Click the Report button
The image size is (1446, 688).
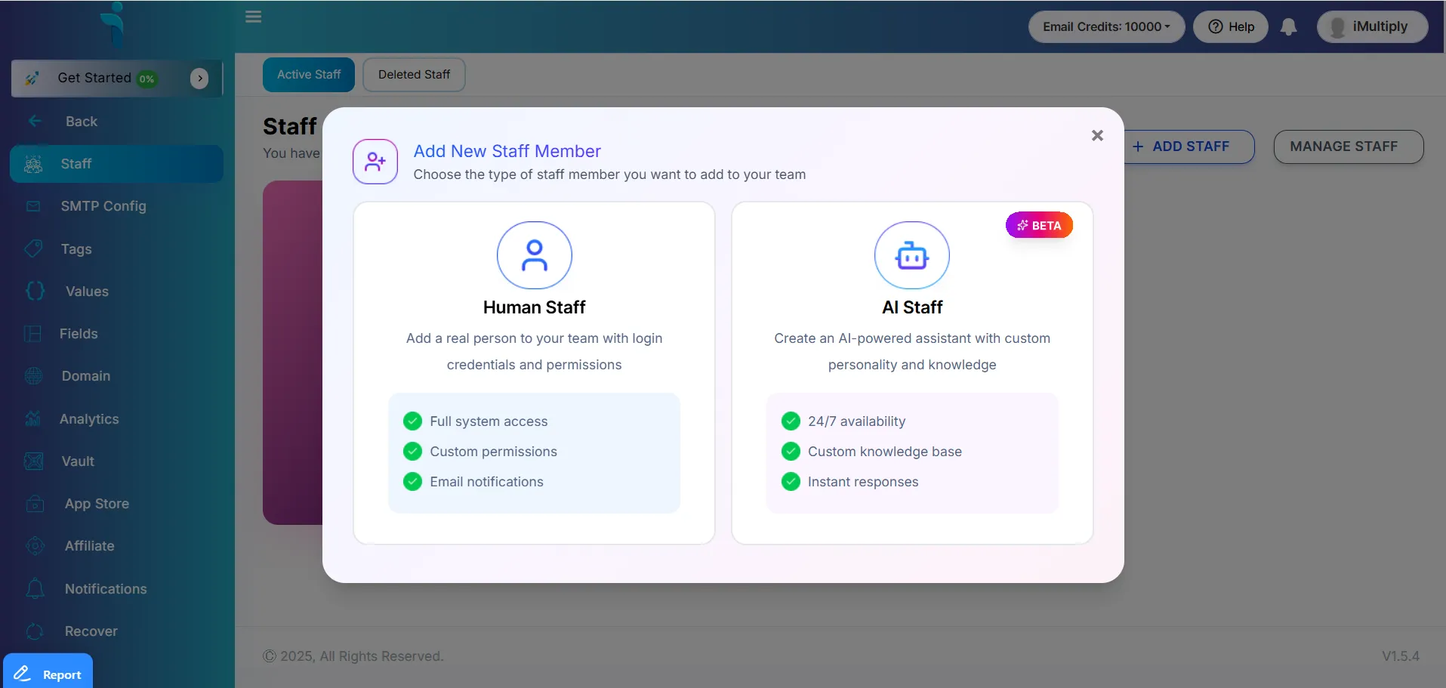(48, 674)
